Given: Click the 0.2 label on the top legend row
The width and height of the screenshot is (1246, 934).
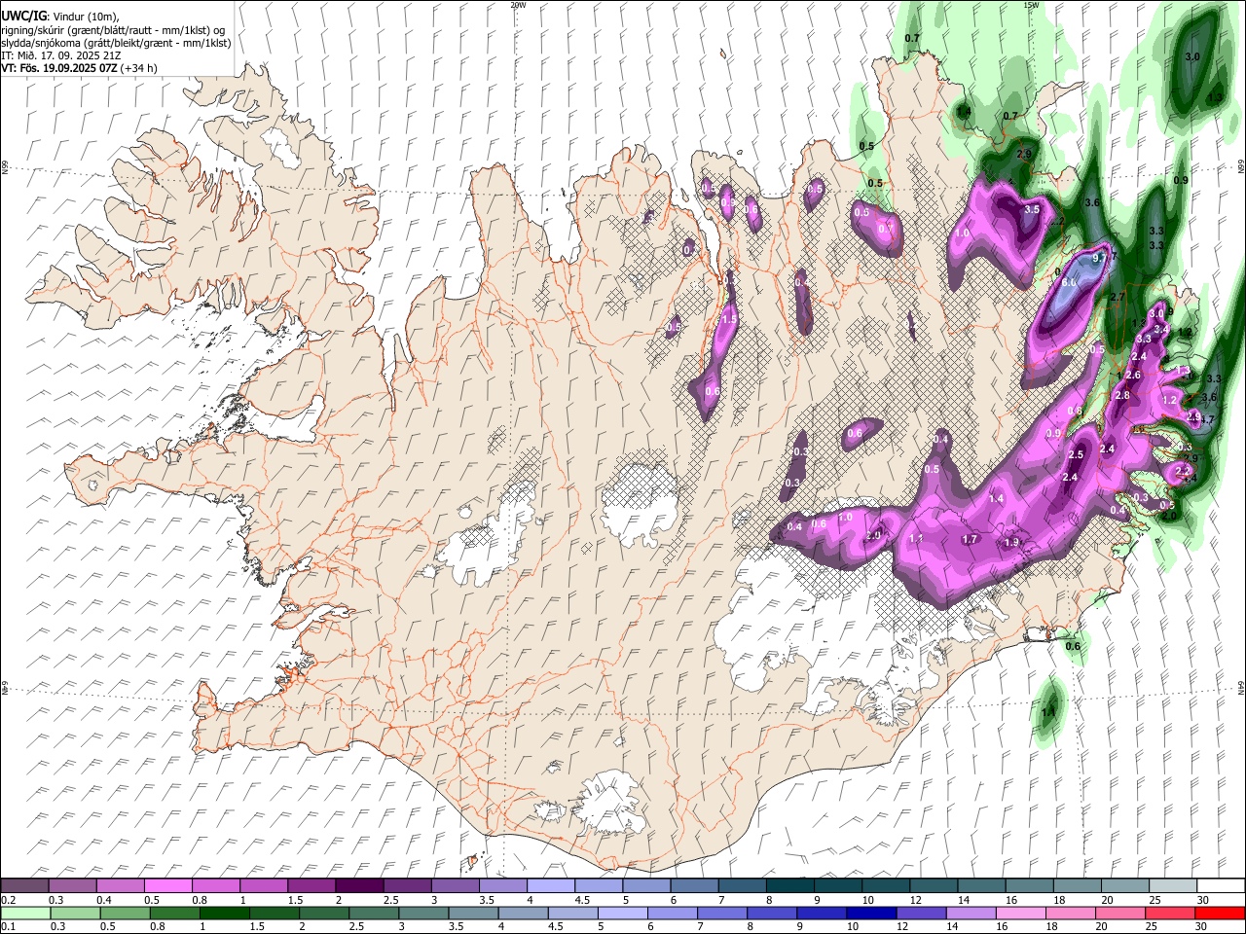Looking at the screenshot, I should point(7,900).
